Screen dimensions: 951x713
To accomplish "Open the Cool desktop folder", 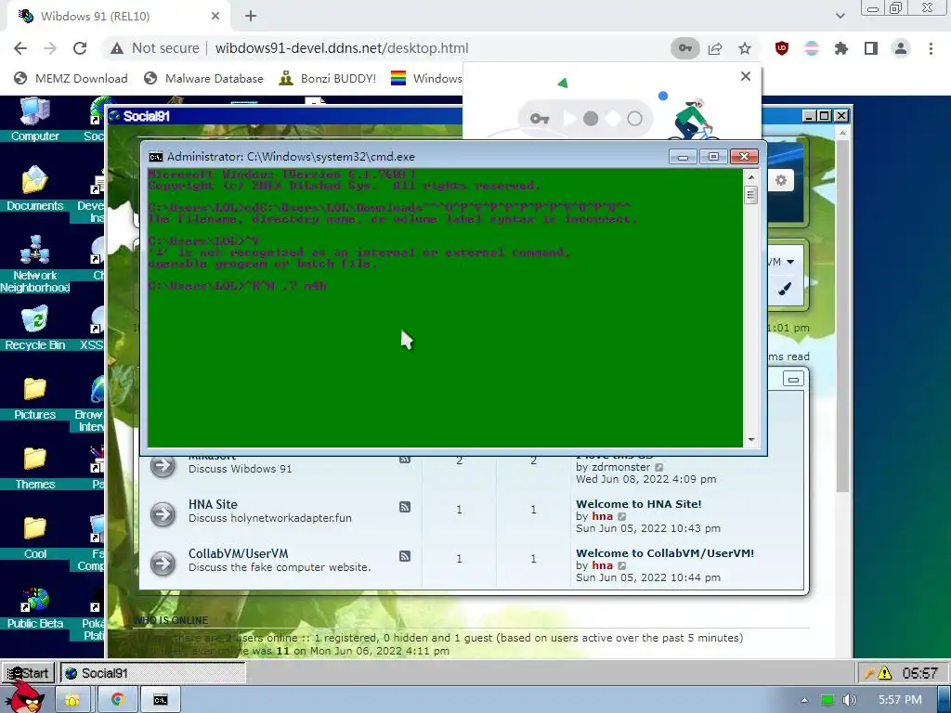I will pos(34,538).
